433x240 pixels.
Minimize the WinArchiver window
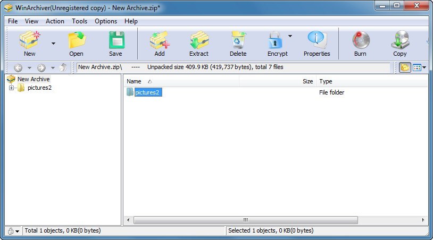pyautogui.click(x=382, y=6)
